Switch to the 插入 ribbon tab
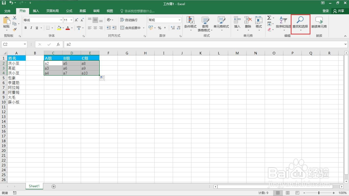The width and height of the screenshot is (349, 196). (36, 11)
